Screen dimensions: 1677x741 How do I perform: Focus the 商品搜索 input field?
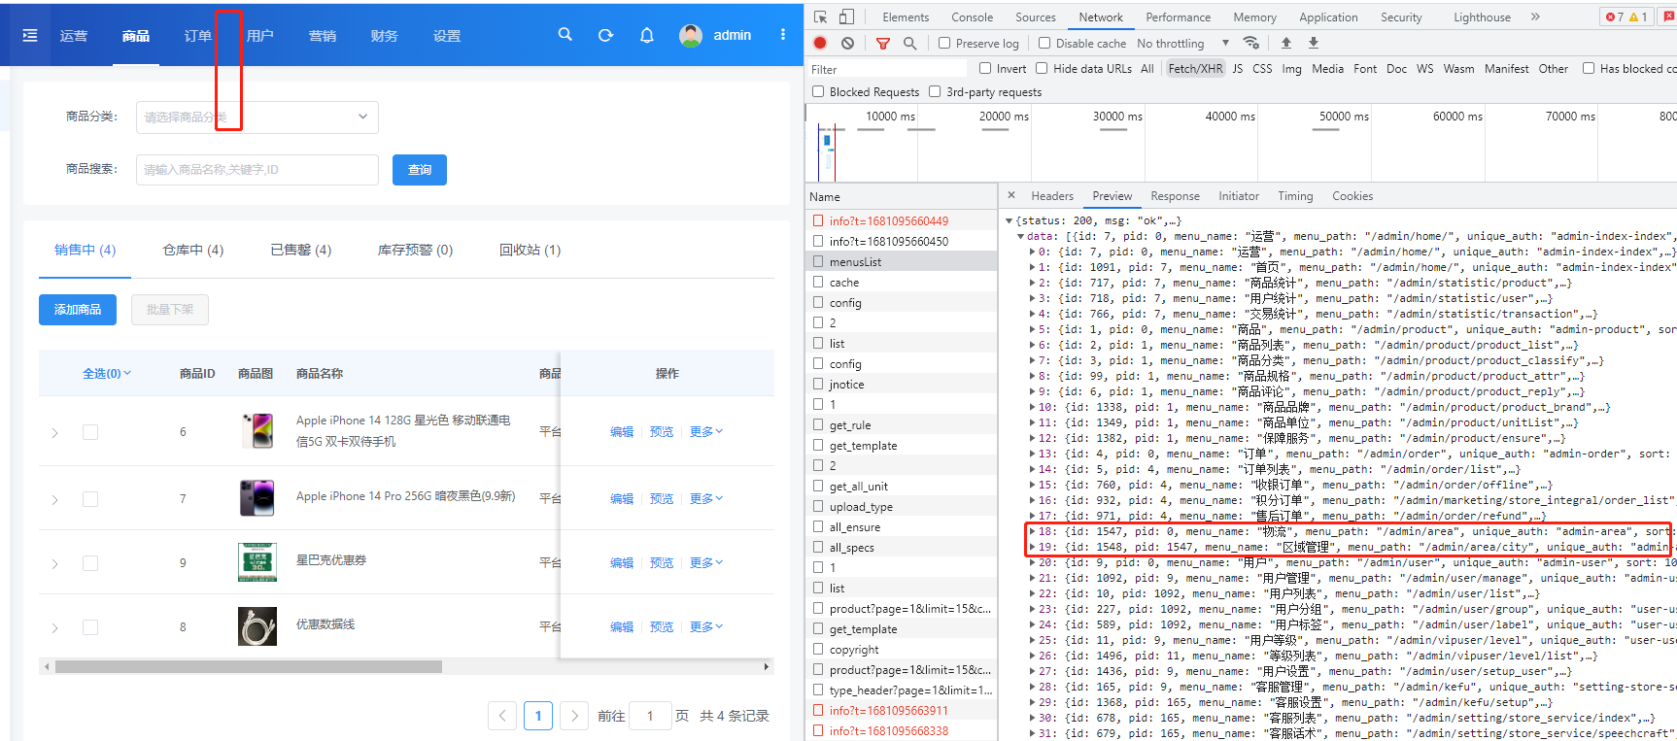[x=257, y=170]
